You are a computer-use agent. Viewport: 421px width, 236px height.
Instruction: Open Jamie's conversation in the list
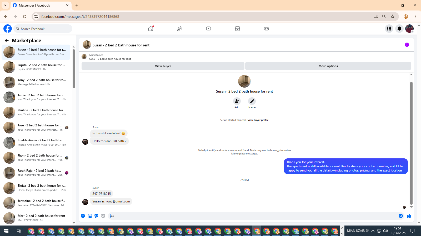click(x=36, y=97)
